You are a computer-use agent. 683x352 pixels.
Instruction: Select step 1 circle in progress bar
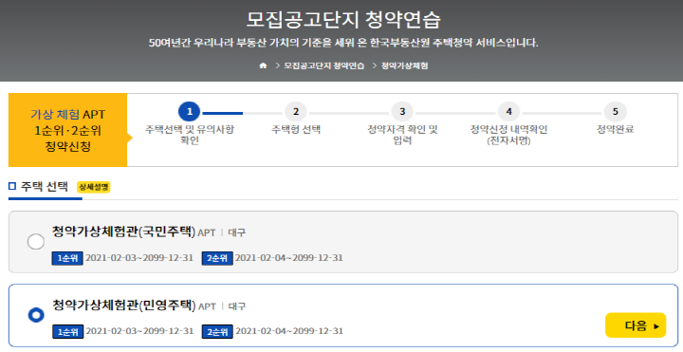[x=190, y=112]
